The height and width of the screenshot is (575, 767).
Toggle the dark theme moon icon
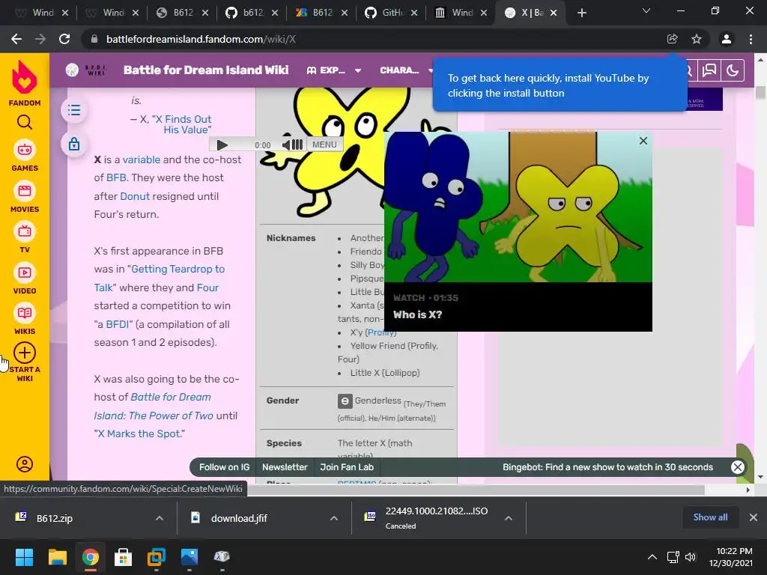tap(733, 70)
